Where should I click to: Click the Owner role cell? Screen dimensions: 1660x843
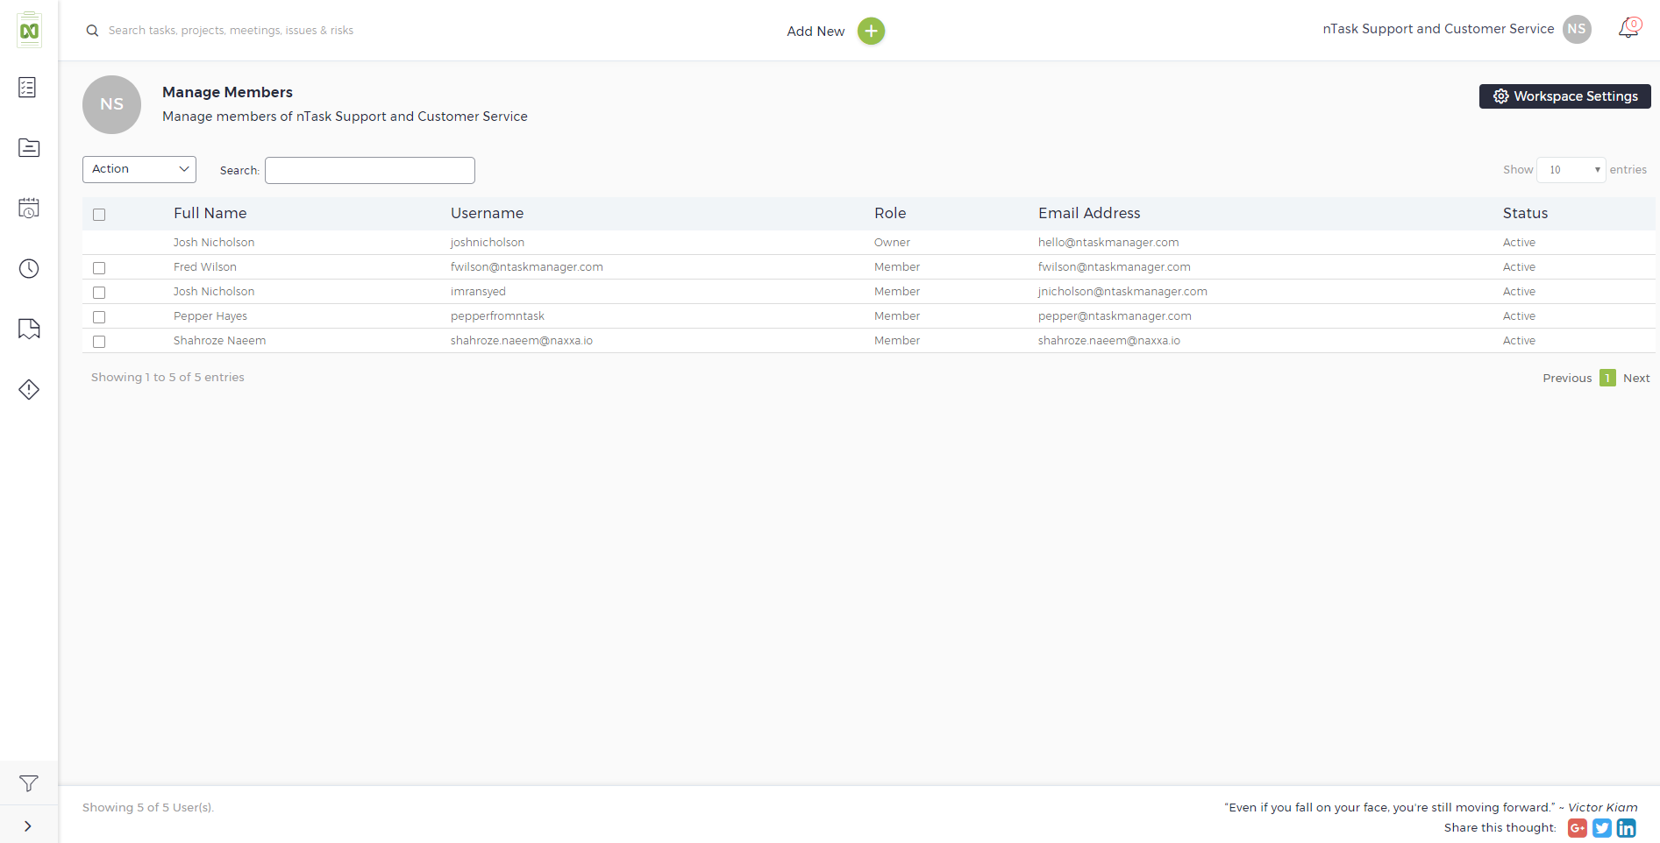(892, 243)
